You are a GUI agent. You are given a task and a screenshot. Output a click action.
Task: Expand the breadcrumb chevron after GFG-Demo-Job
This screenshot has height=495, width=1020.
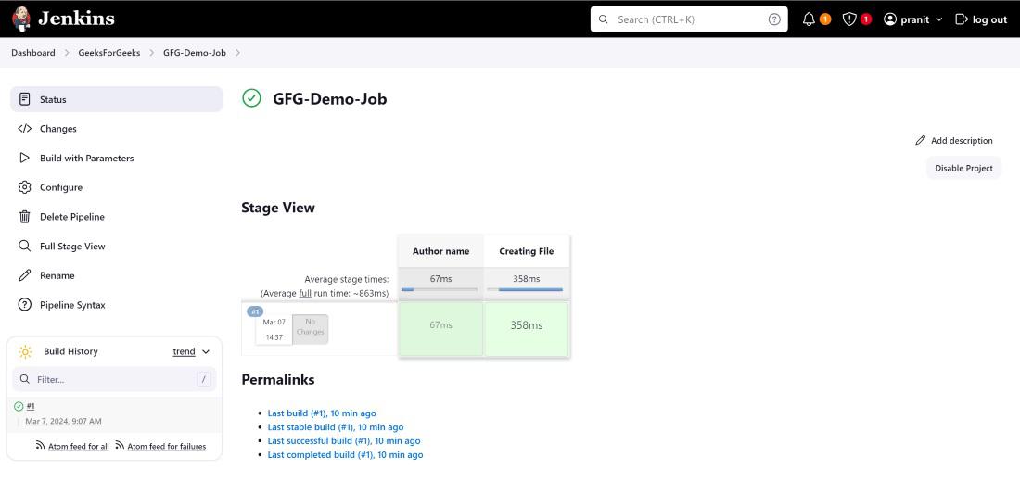point(237,53)
